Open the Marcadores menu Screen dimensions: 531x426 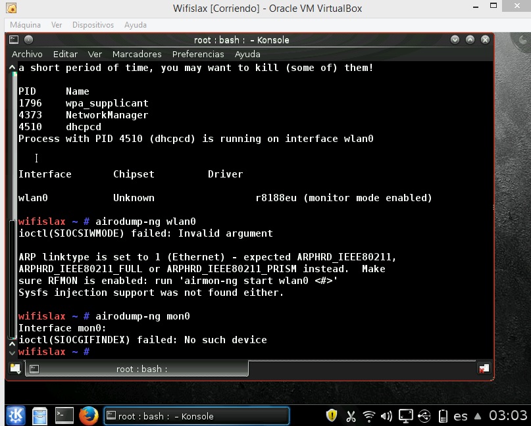tap(137, 54)
